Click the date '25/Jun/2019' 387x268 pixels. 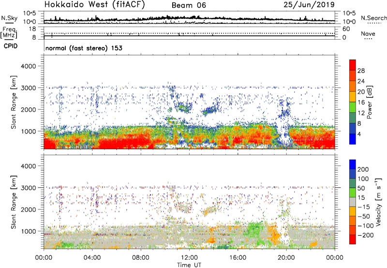point(309,5)
